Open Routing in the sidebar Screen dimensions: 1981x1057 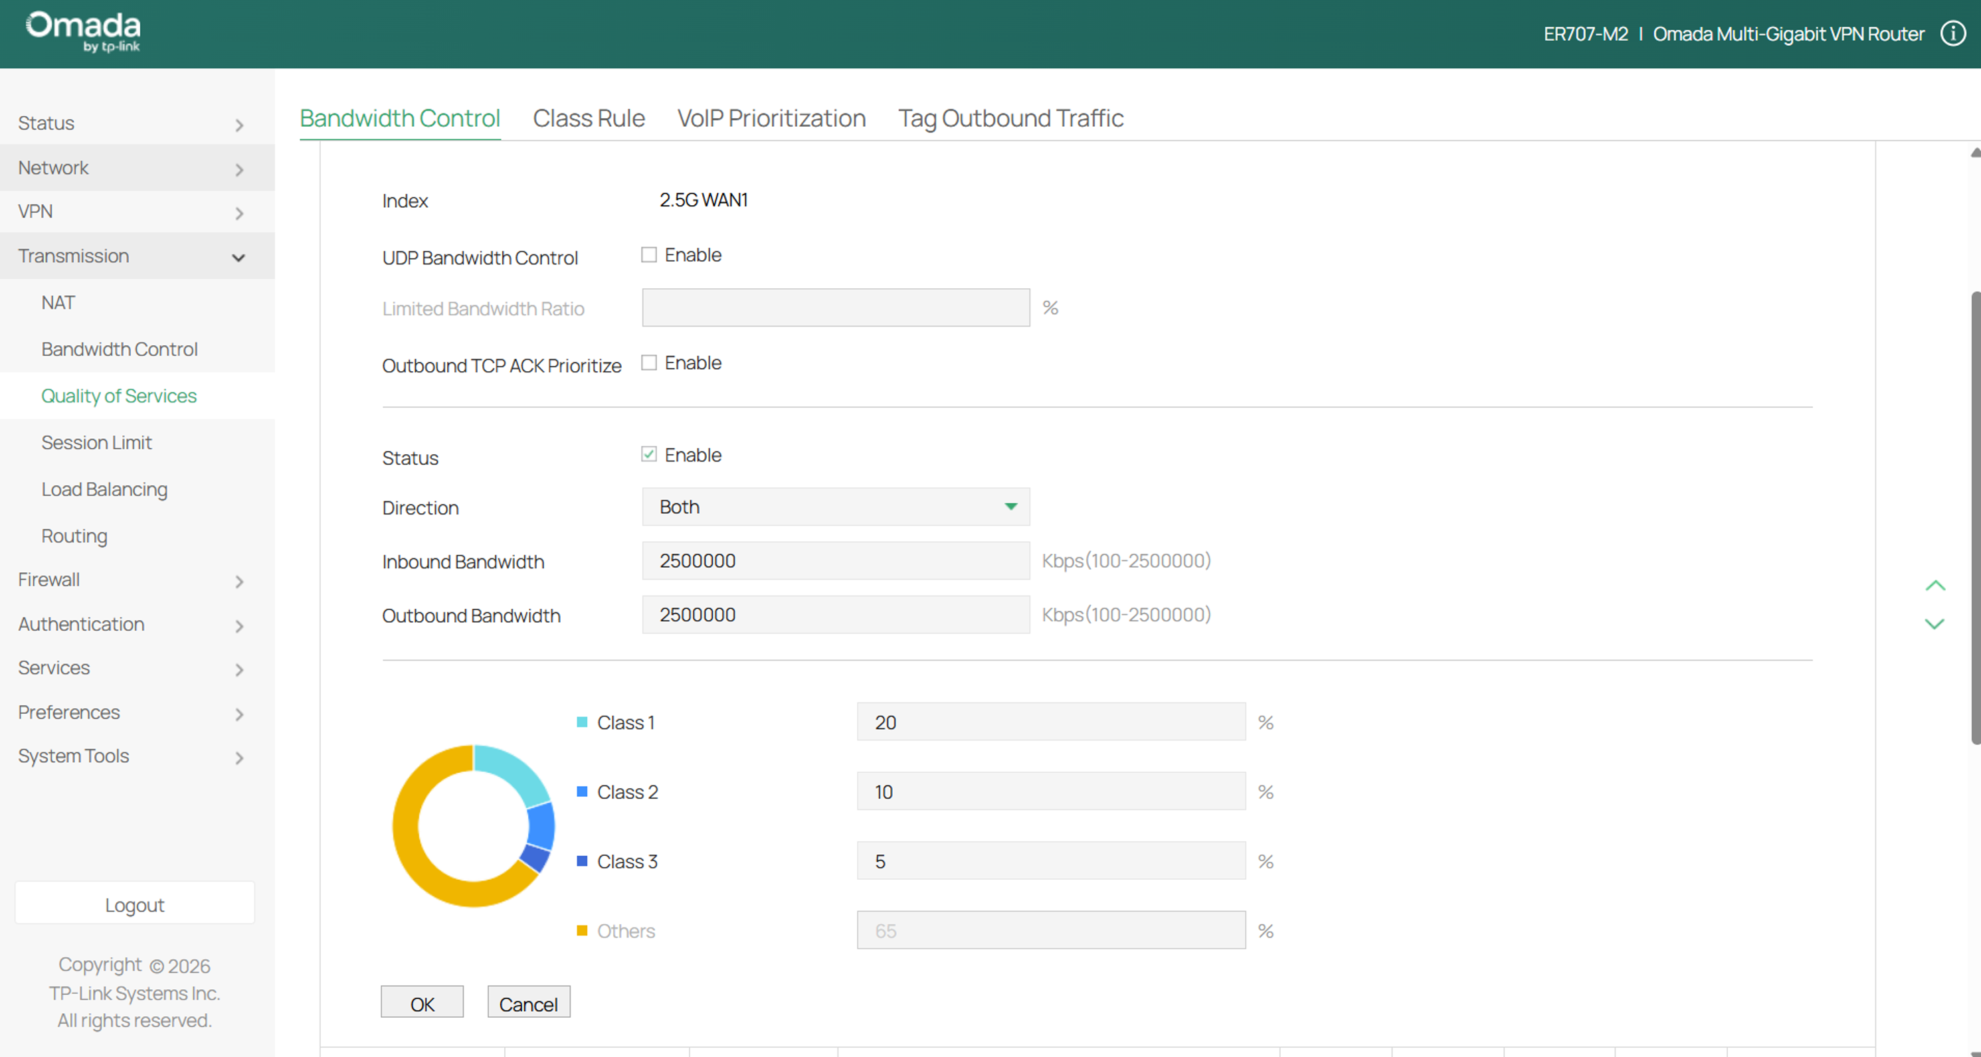pos(74,536)
